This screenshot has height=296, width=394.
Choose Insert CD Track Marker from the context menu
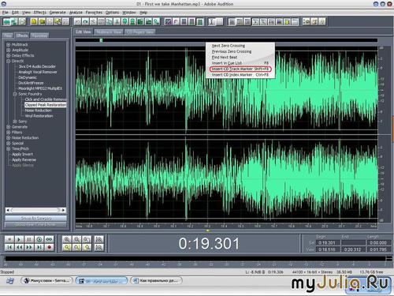(240, 69)
